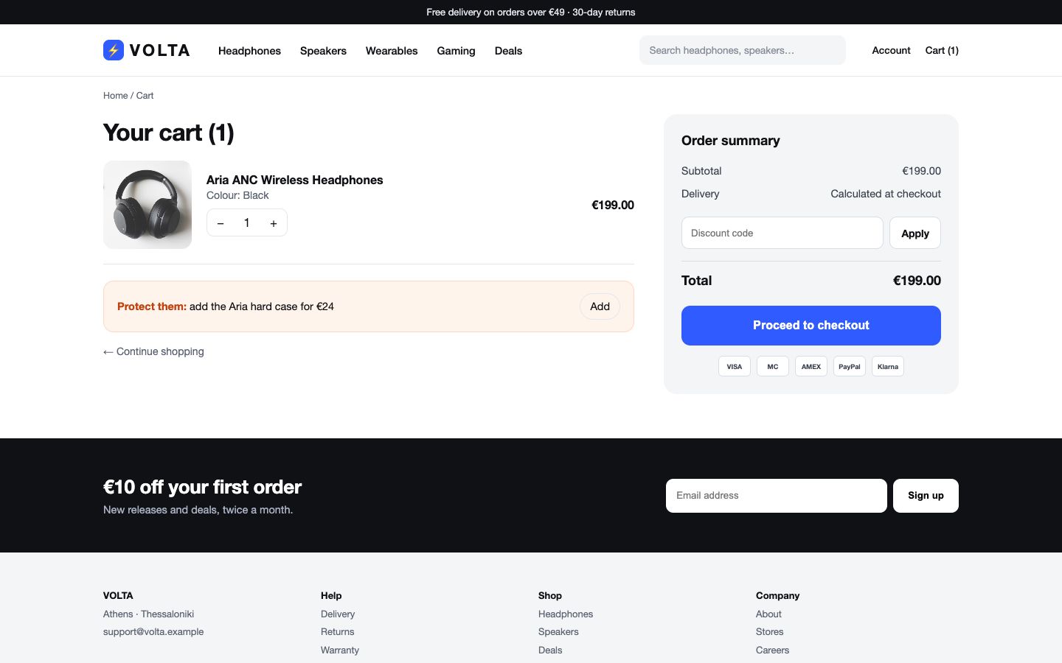Click the 'Calculated at checkout' delivery text

coord(886,194)
